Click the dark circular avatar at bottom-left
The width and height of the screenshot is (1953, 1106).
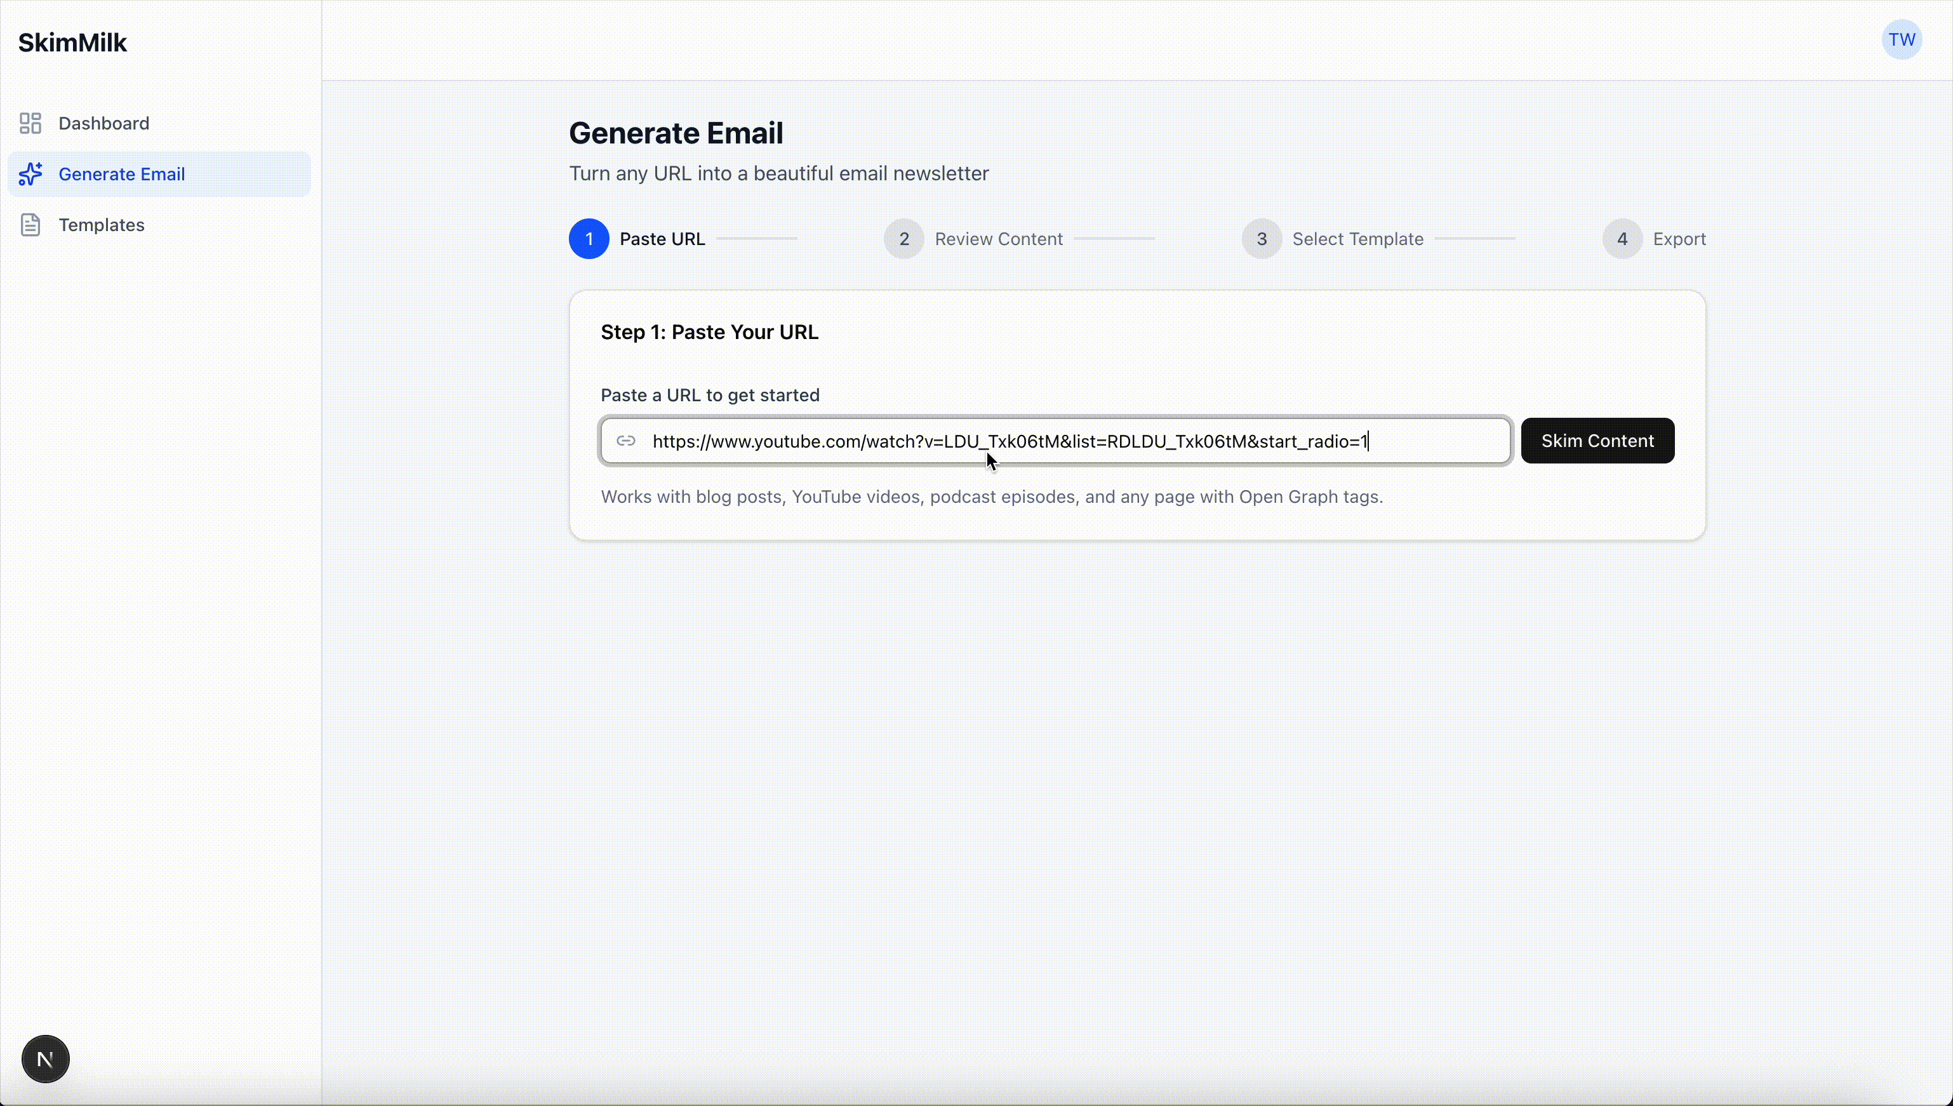(x=45, y=1058)
